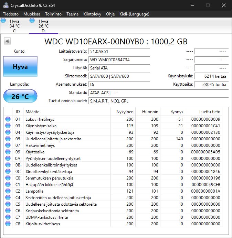Open the Kieli-(Language) menu

pos(134,14)
